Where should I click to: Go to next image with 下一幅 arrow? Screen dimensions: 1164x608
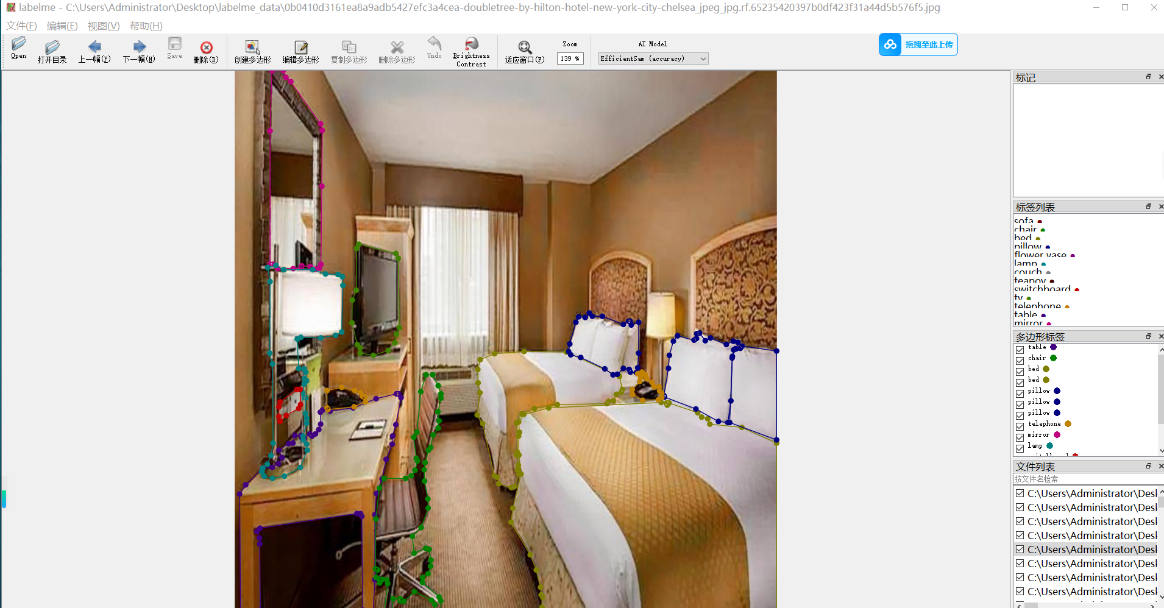[x=139, y=50]
